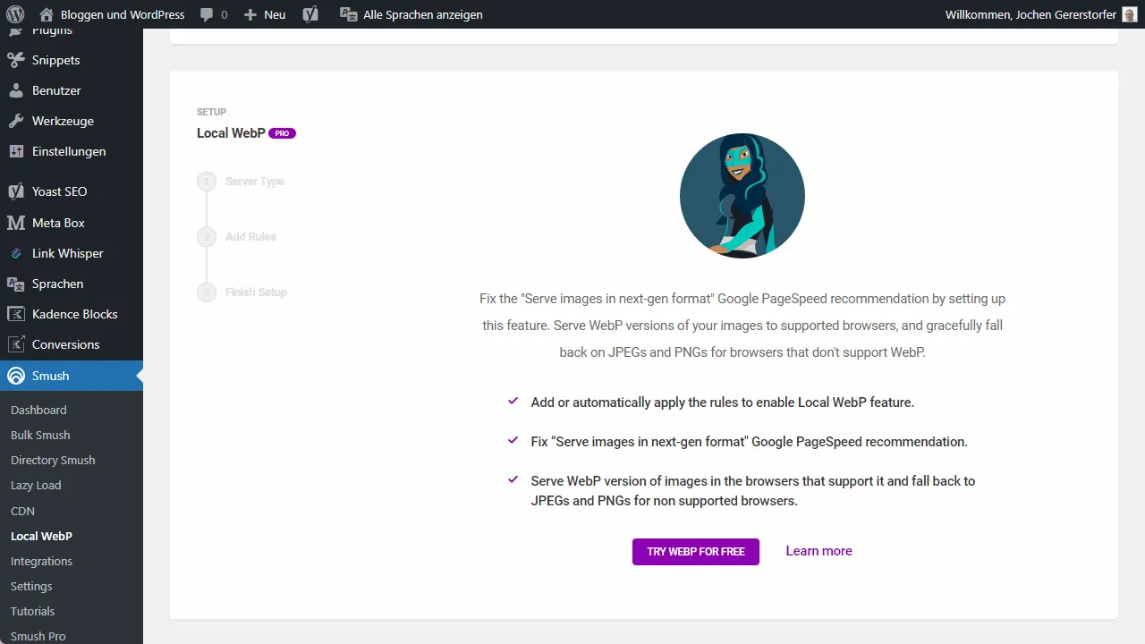The width and height of the screenshot is (1145, 644).
Task: Click the Kadence Blocks icon
Action: tap(15, 314)
